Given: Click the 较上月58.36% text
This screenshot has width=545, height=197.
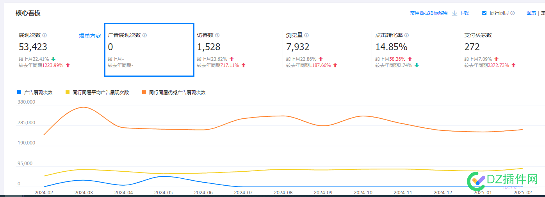Looking at the screenshot, I should tap(390, 59).
